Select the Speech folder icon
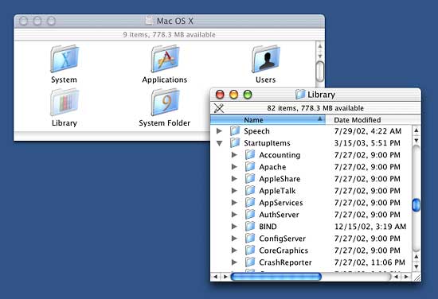438x299 pixels. coord(235,130)
